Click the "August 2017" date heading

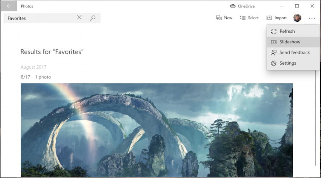pos(33,67)
